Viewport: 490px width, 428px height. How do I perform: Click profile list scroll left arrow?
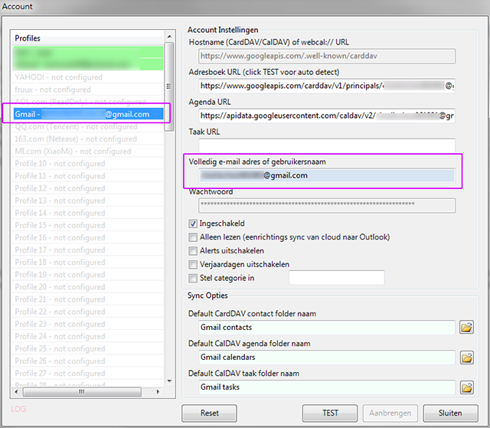coord(16,392)
